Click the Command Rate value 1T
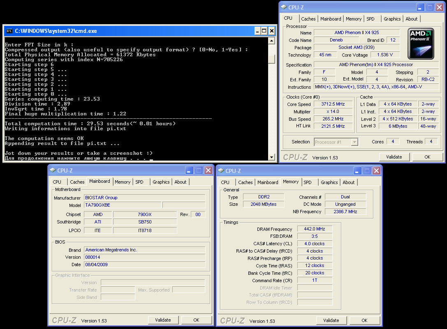 tap(315, 280)
